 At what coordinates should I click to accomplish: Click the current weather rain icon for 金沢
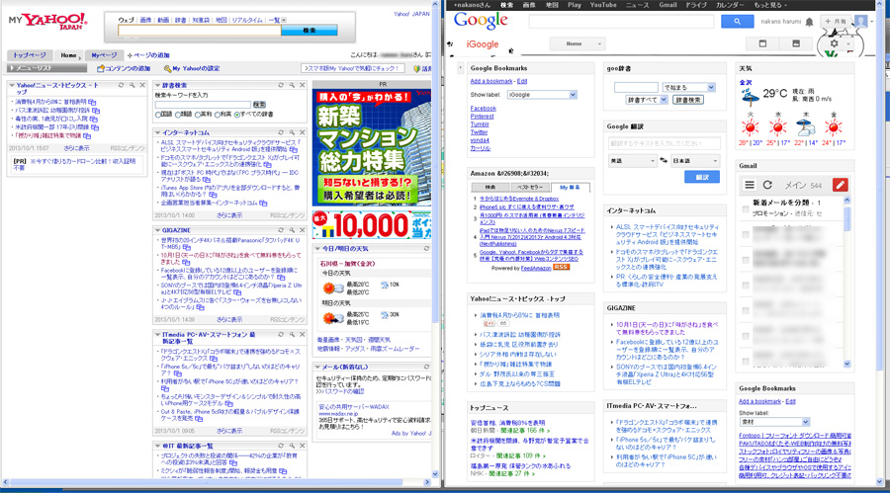tap(750, 98)
